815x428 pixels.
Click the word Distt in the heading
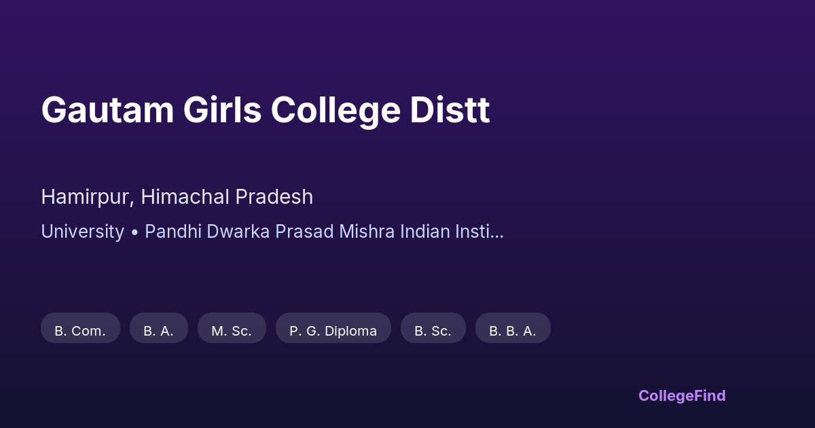(x=449, y=110)
